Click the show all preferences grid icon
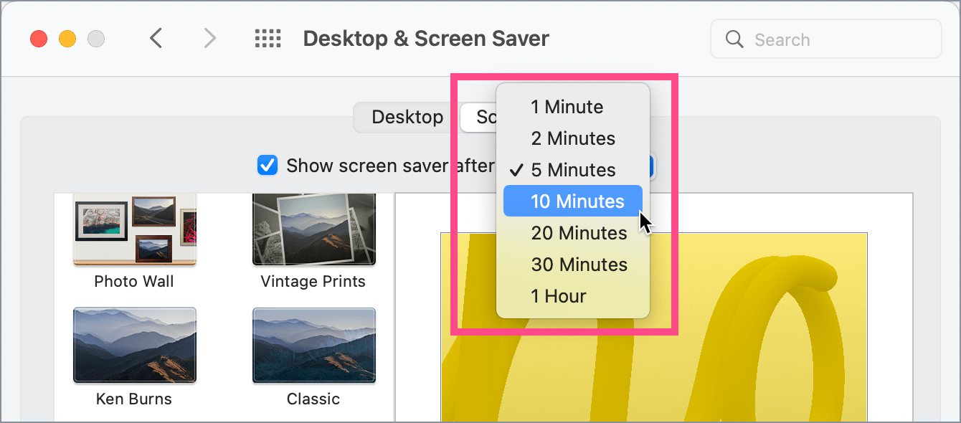This screenshot has height=423, width=961. point(268,38)
